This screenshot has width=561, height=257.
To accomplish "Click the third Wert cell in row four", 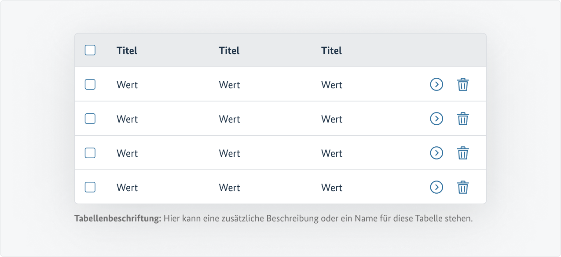I will point(332,188).
